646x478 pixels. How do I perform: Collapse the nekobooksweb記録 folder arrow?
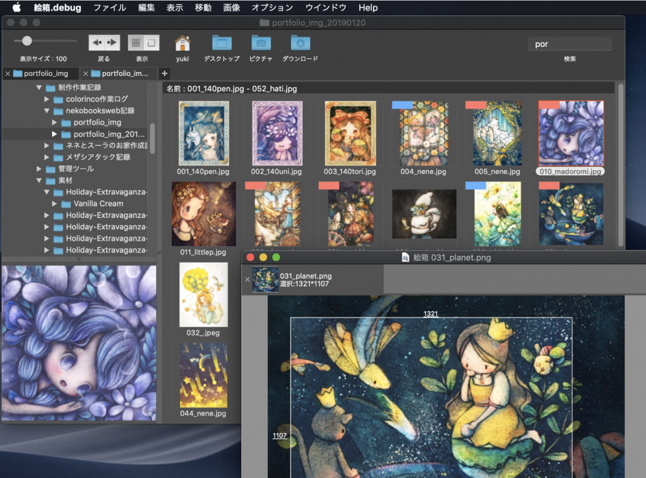(47, 111)
